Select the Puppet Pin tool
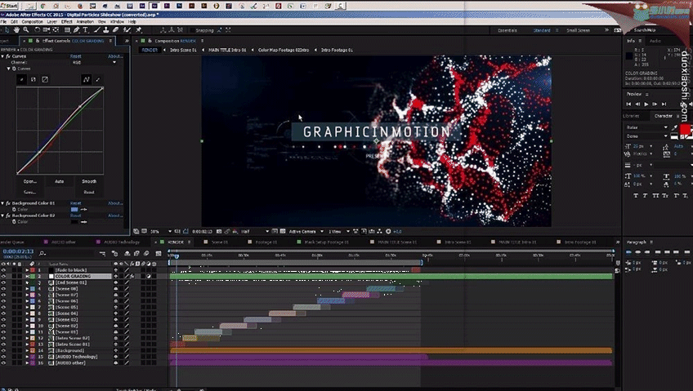This screenshot has width=693, height=391. click(138, 30)
